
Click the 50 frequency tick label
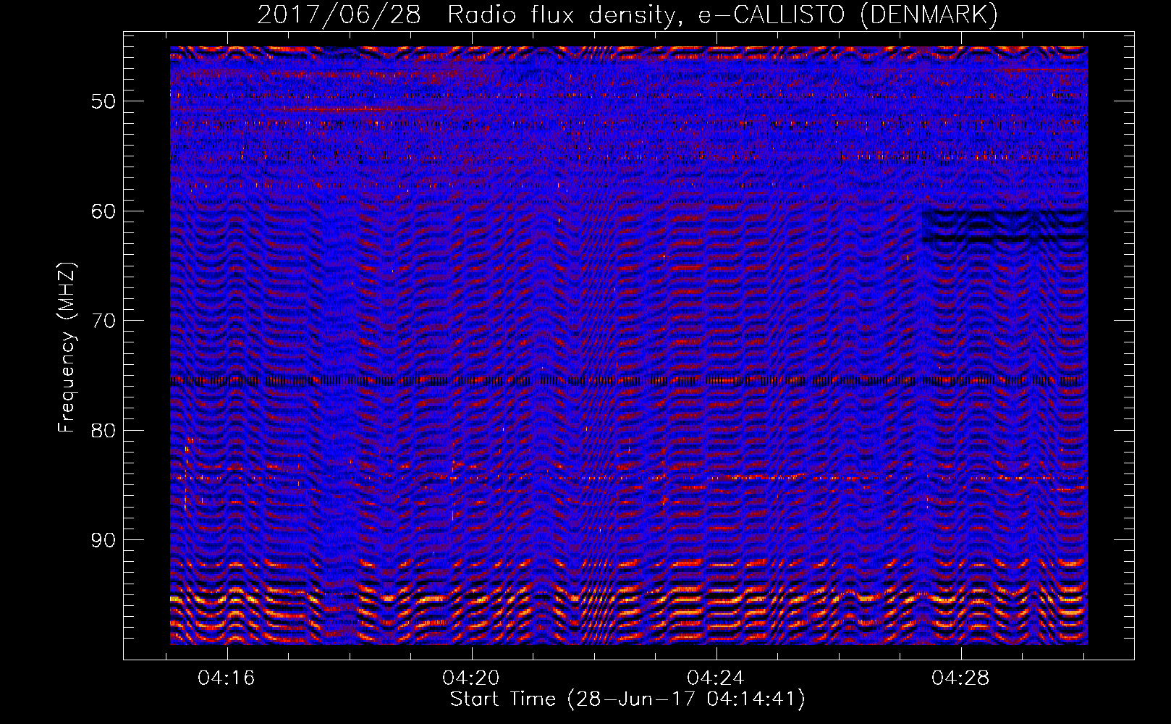[103, 101]
